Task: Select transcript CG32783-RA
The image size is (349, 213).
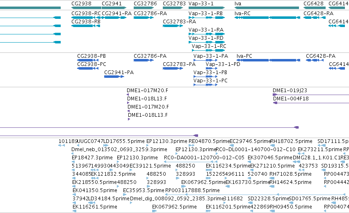Action: [x=179, y=22]
